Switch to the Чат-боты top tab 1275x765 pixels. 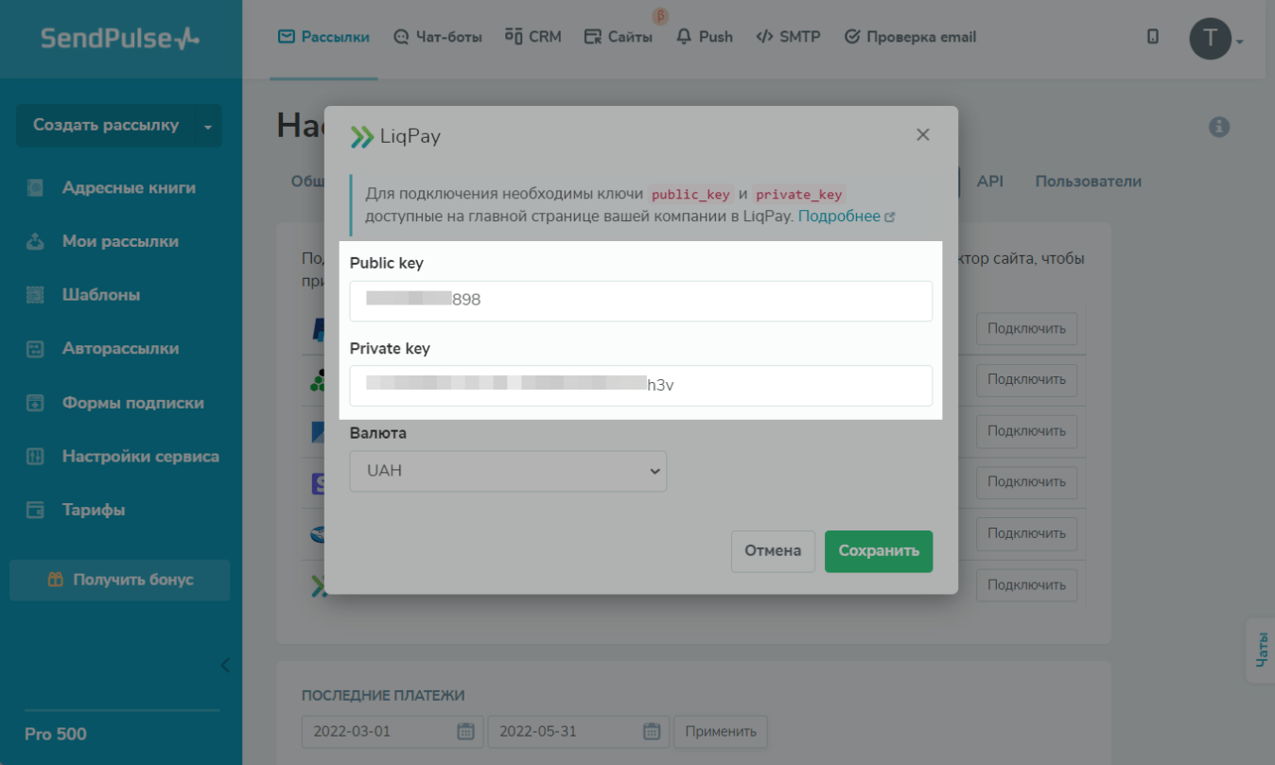pyautogui.click(x=437, y=37)
